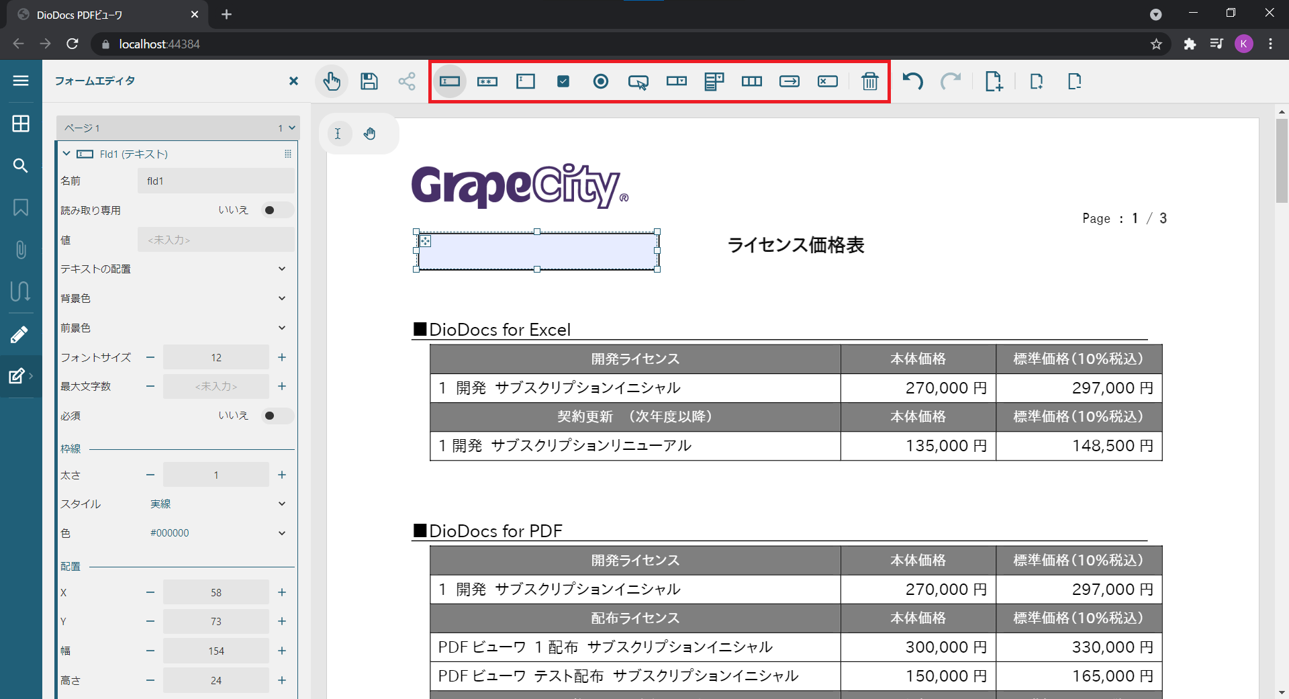Open a new browser tab
Image resolution: width=1289 pixels, height=699 pixels.
point(226,14)
